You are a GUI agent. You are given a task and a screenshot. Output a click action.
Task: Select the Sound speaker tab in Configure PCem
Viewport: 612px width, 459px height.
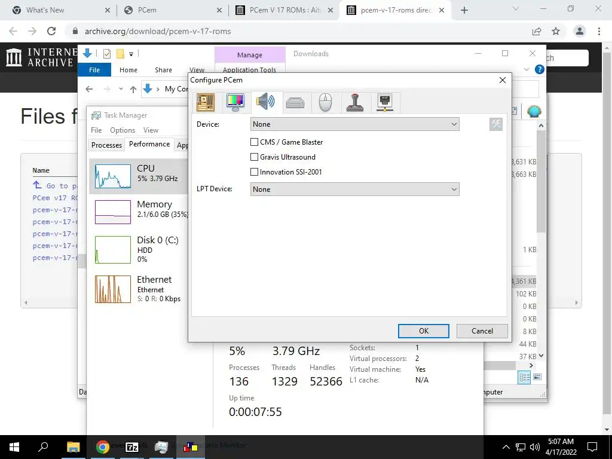[265, 102]
